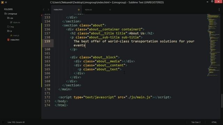Click the style.css file icon in sidebar

click(11, 22)
